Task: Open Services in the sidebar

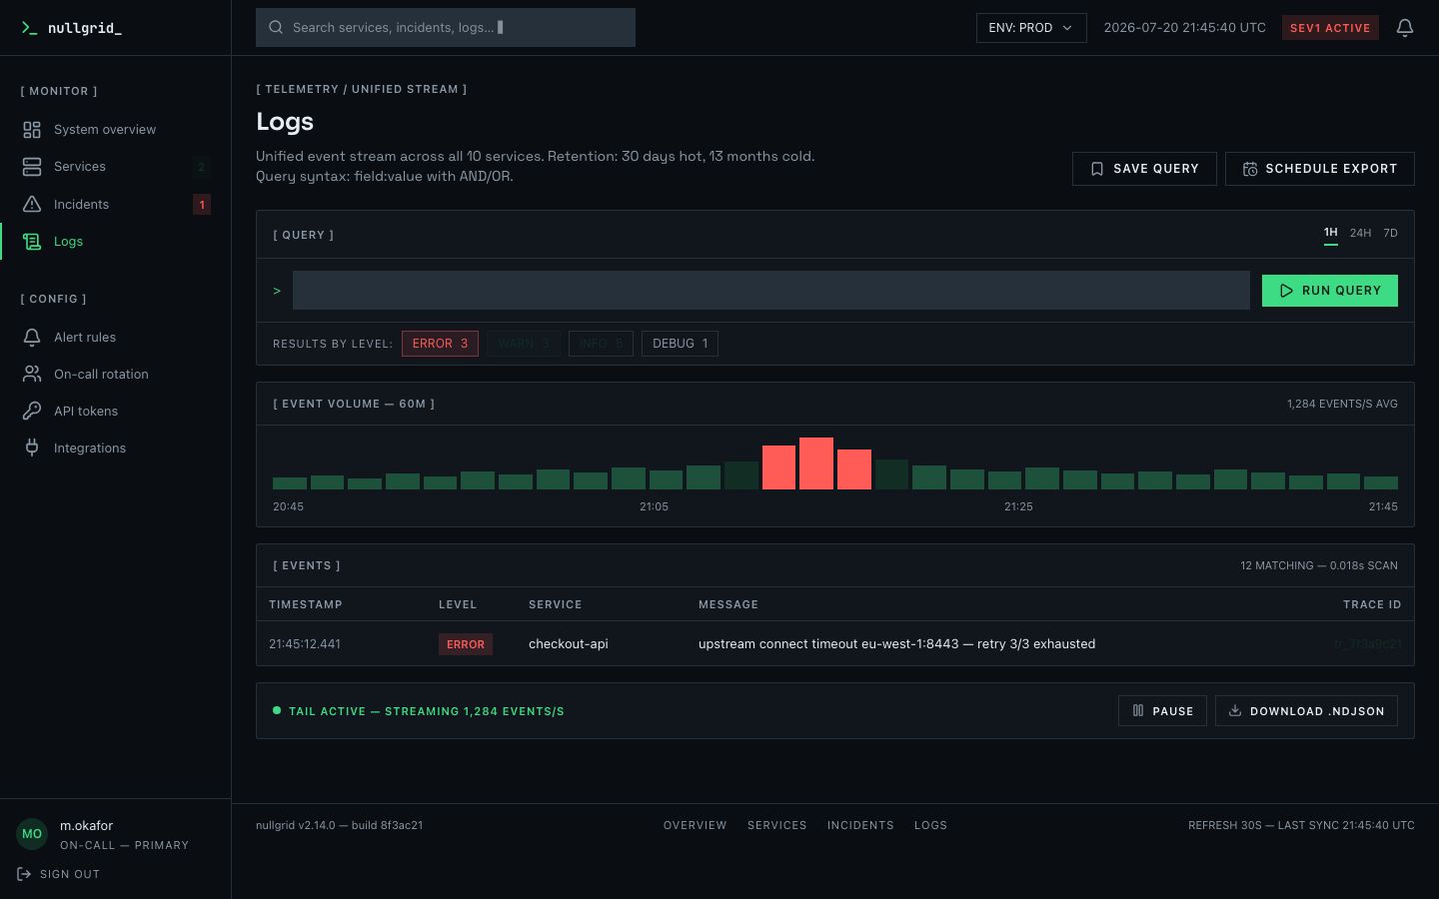Action: pos(116,167)
